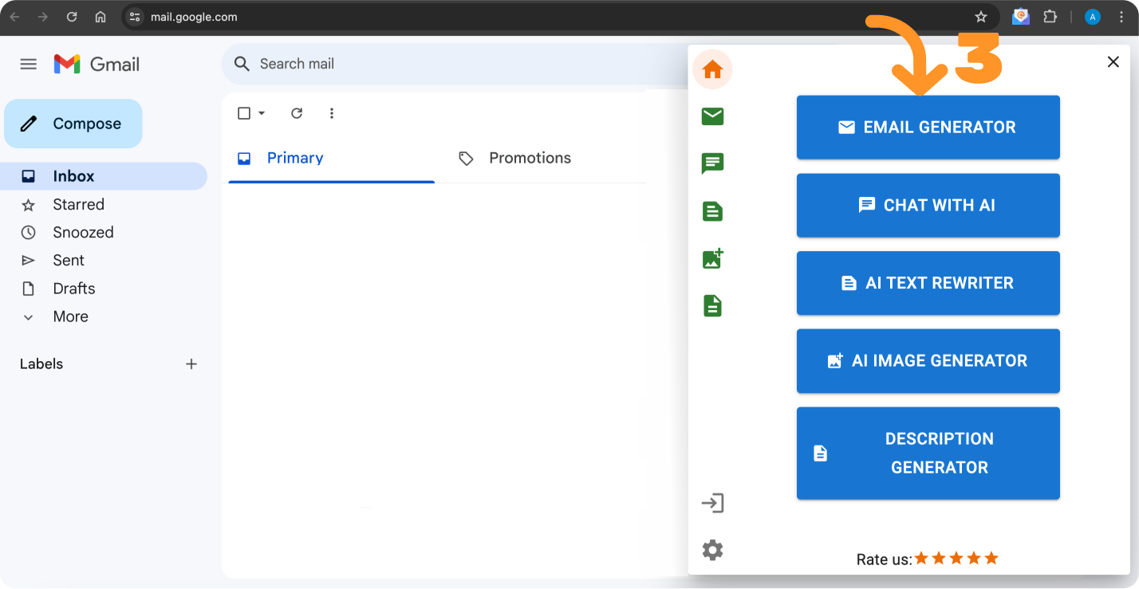This screenshot has height=589, width=1139.
Task: Rate the extension with the fifth star
Action: [x=991, y=559]
